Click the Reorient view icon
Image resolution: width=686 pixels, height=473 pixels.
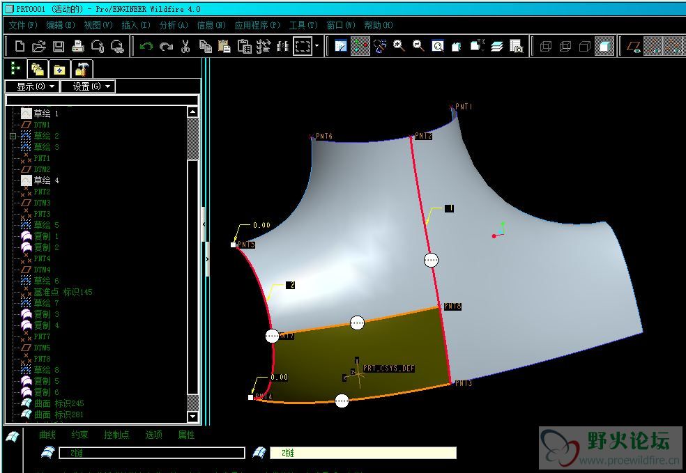coord(457,46)
